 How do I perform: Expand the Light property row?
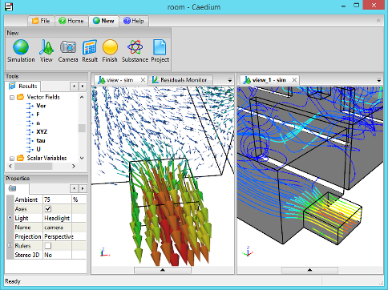(10, 218)
